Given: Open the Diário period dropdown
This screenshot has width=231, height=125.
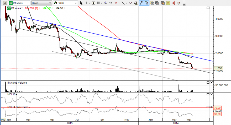Looking at the screenshot, I should [41, 3].
